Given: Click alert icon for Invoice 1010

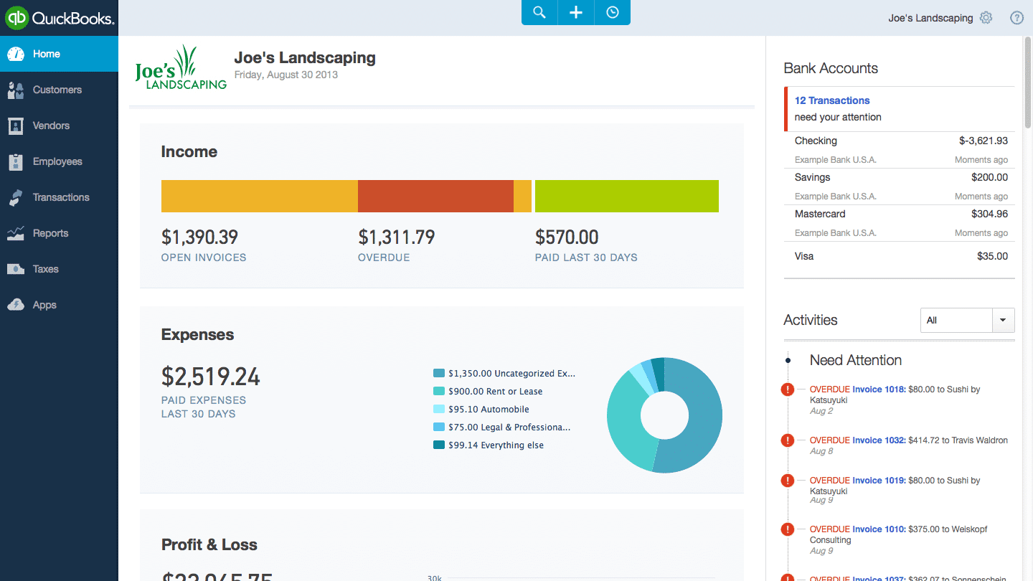Looking at the screenshot, I should click(788, 529).
